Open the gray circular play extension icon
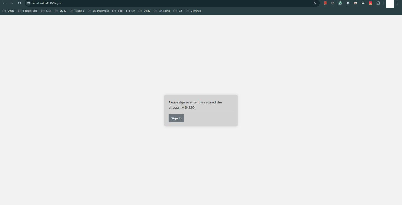This screenshot has height=205, width=402. tap(333, 3)
